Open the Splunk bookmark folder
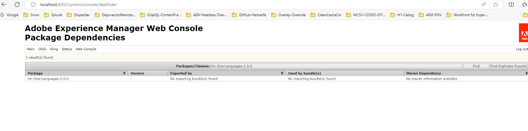Screen dimensions: 528x131 point(53,15)
